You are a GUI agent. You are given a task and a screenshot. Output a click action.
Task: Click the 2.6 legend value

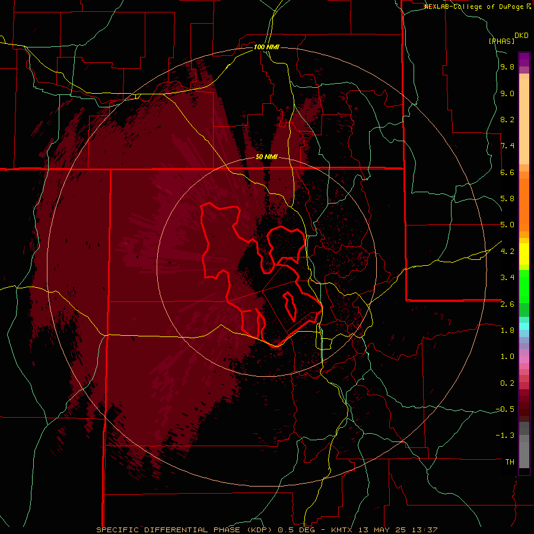pos(507,304)
